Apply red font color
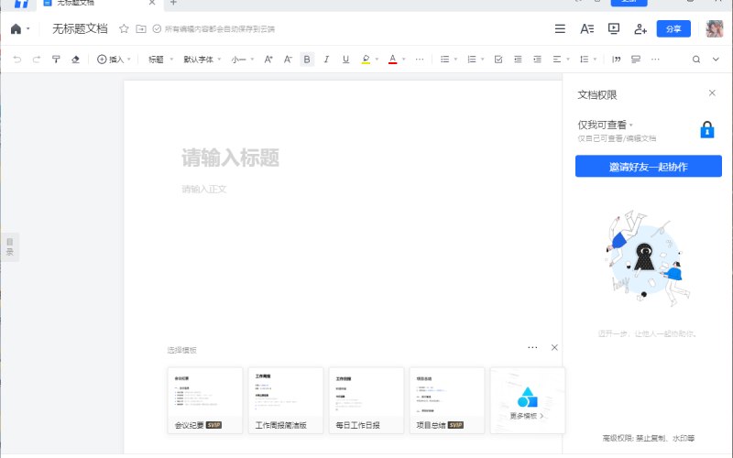This screenshot has width=733, height=458. [x=393, y=60]
